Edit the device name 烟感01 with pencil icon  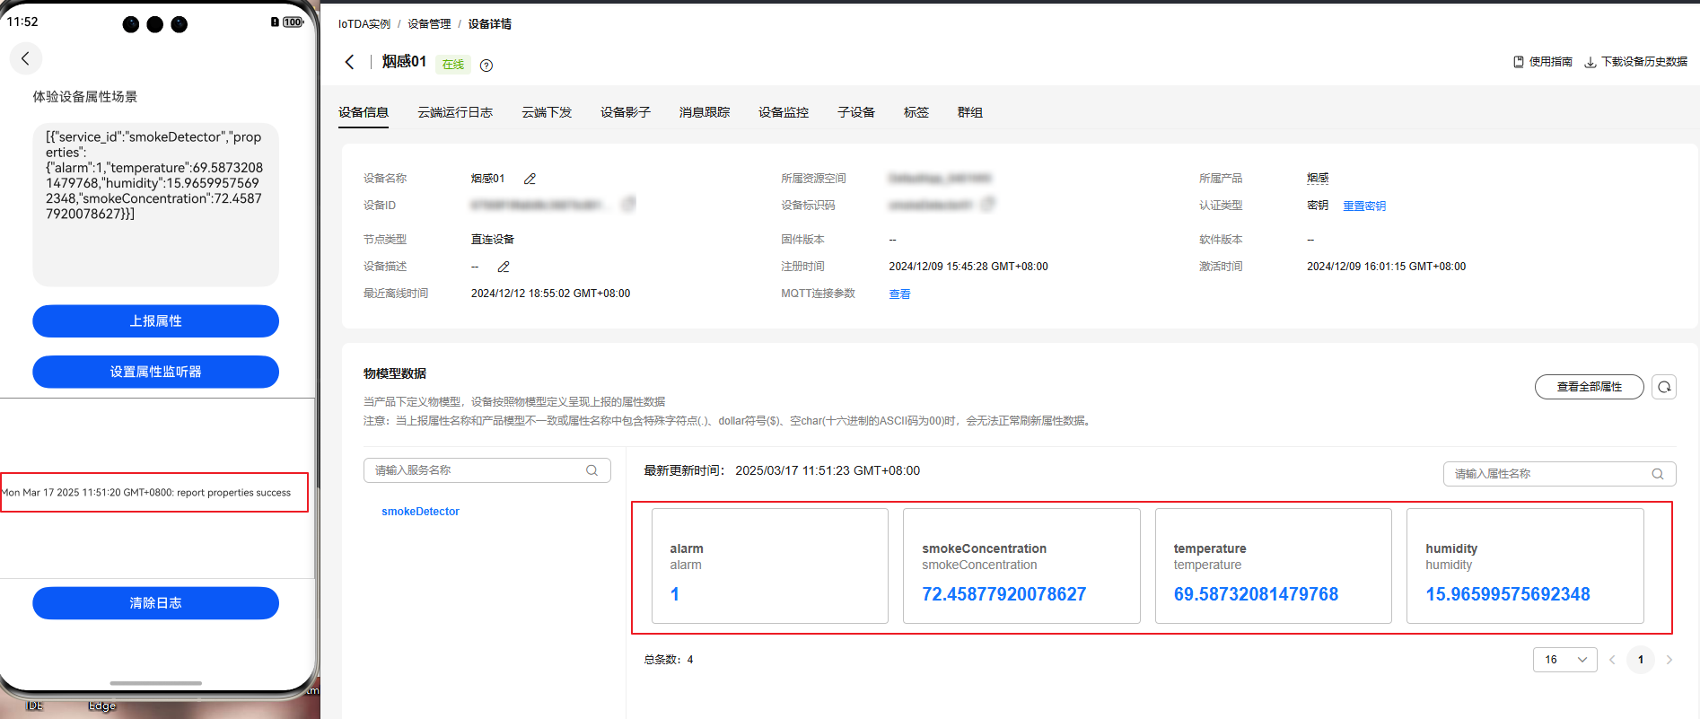click(x=530, y=179)
